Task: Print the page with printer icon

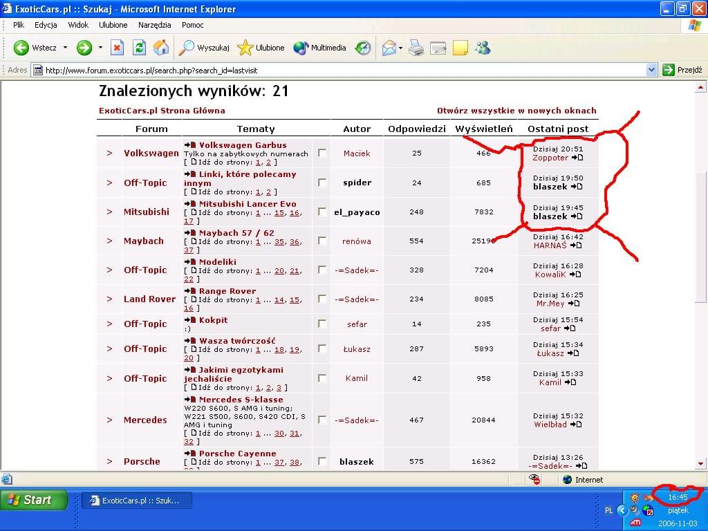Action: [416, 48]
